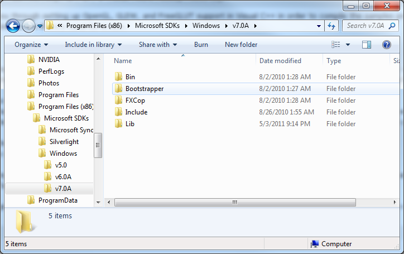Click the Bootstrapper file name
The width and height of the screenshot is (404, 254).
pyautogui.click(x=145, y=89)
